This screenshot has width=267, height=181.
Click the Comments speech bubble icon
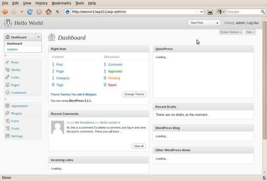tap(7, 92)
